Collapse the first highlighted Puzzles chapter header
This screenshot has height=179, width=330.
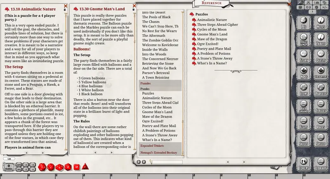pyautogui.click(x=160, y=83)
